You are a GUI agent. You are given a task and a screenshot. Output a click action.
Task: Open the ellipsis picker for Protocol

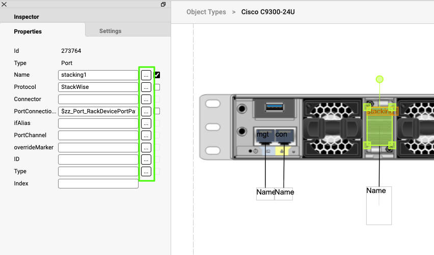[x=146, y=87]
